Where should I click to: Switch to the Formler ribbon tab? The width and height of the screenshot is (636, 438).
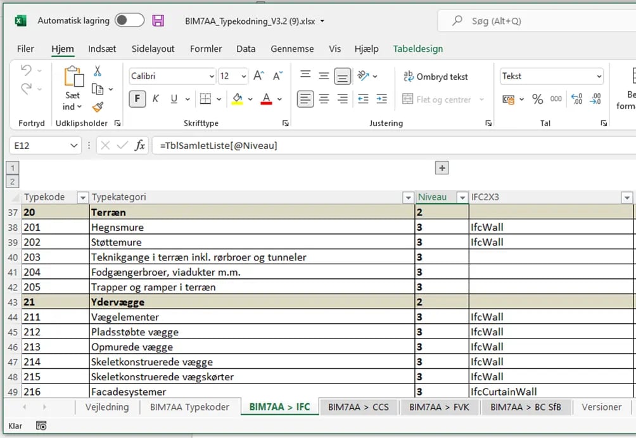[x=206, y=49]
